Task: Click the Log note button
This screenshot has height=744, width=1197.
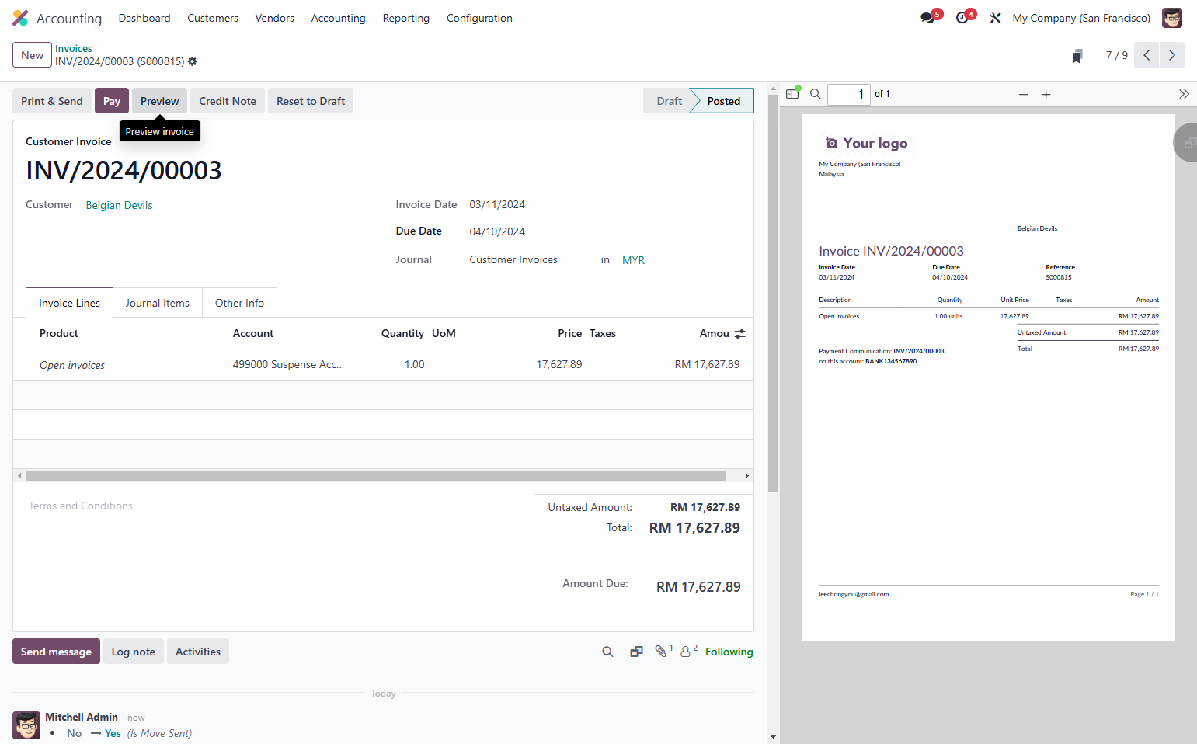Action: (x=134, y=652)
